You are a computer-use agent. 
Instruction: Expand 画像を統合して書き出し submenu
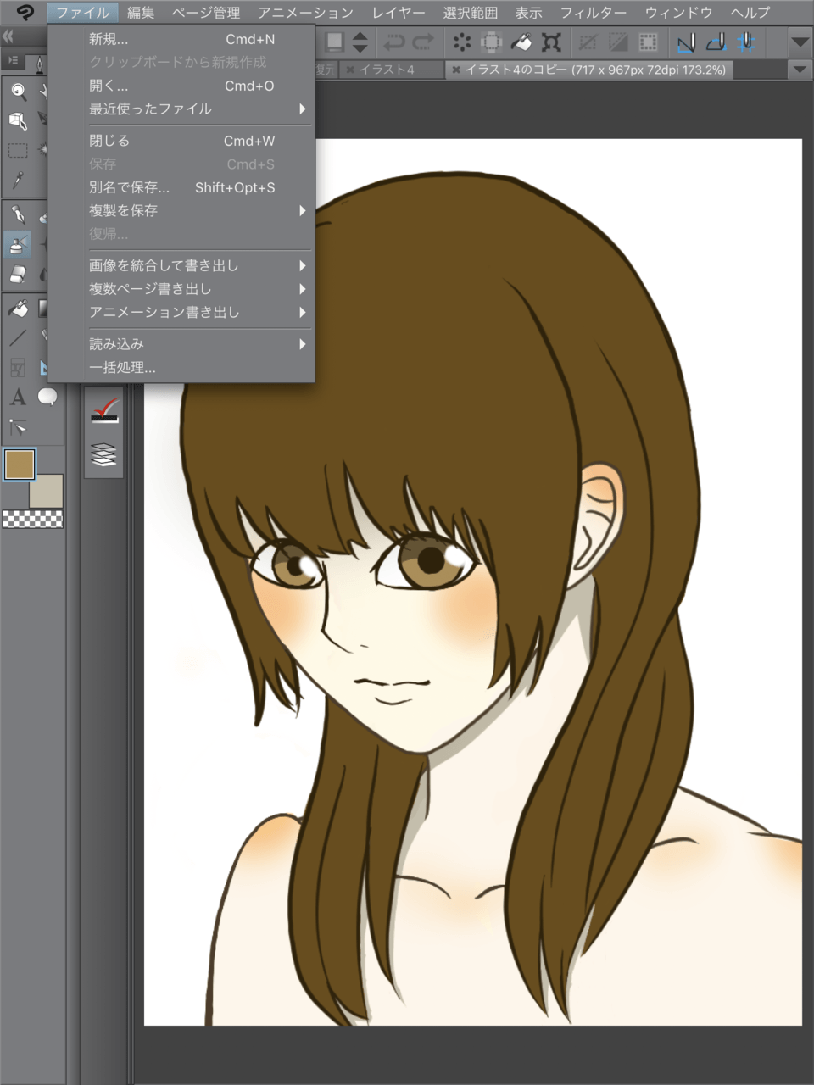pos(197,265)
